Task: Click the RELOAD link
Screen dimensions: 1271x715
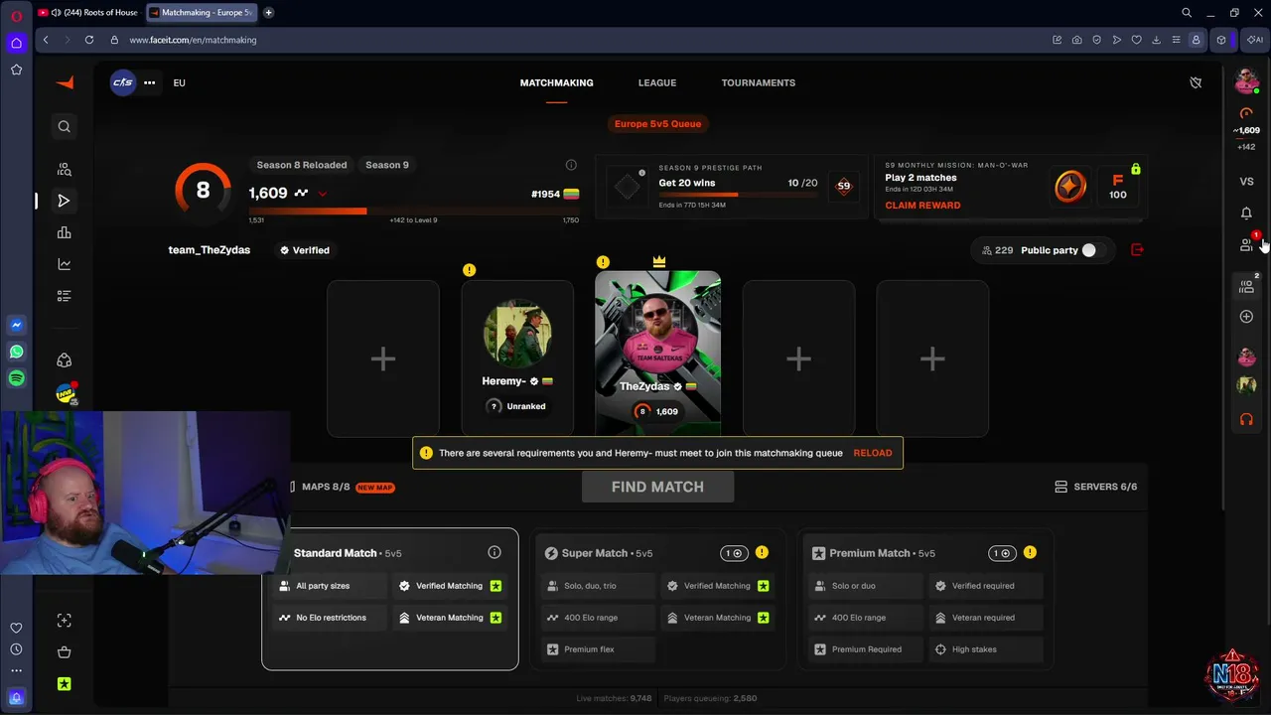Action: pyautogui.click(x=873, y=453)
